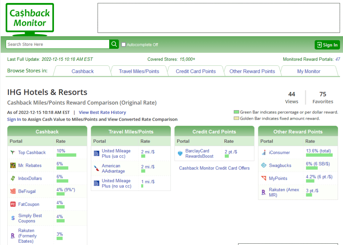The height and width of the screenshot is (245, 343).
Task: Click the FatCoupon portal icon
Action: pos(13,204)
